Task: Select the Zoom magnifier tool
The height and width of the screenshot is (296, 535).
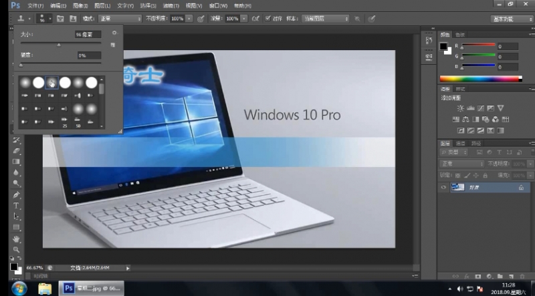Action: 16,250
